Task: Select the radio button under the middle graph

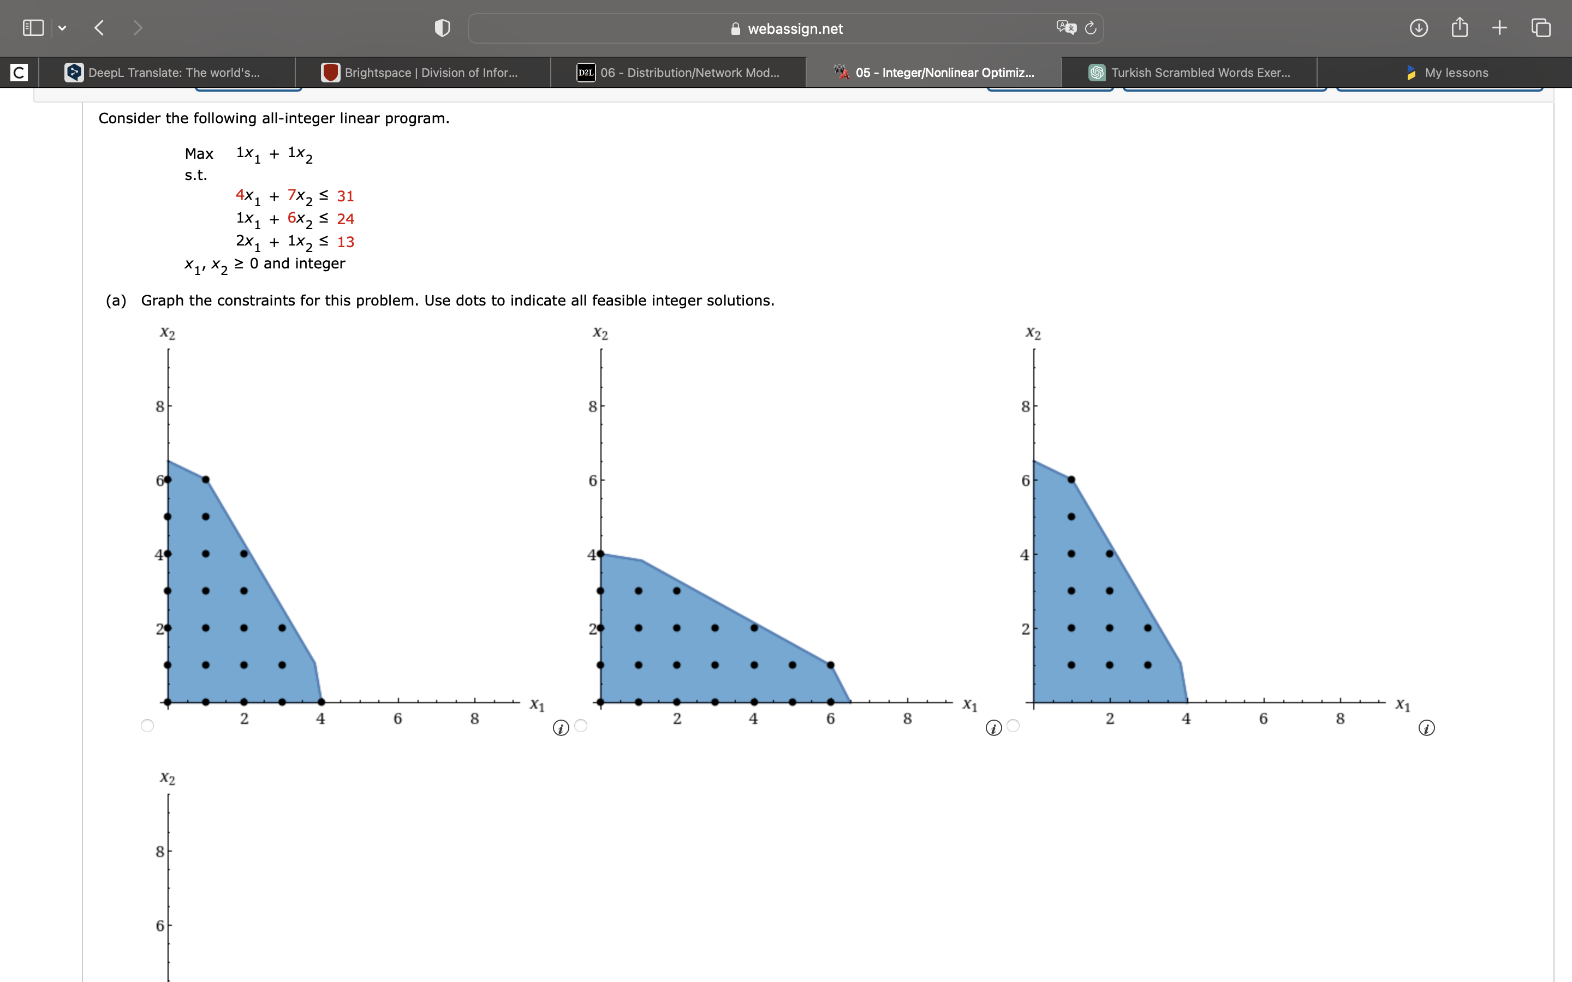Action: coord(580,726)
